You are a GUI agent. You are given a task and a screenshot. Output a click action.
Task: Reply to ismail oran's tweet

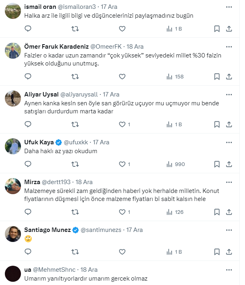[x=28, y=29]
